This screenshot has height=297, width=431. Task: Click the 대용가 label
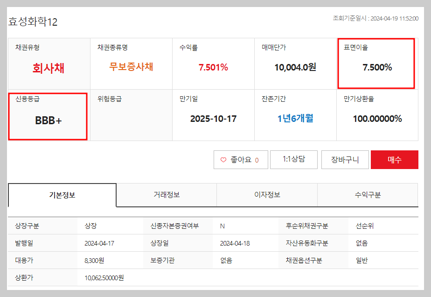(x=24, y=261)
